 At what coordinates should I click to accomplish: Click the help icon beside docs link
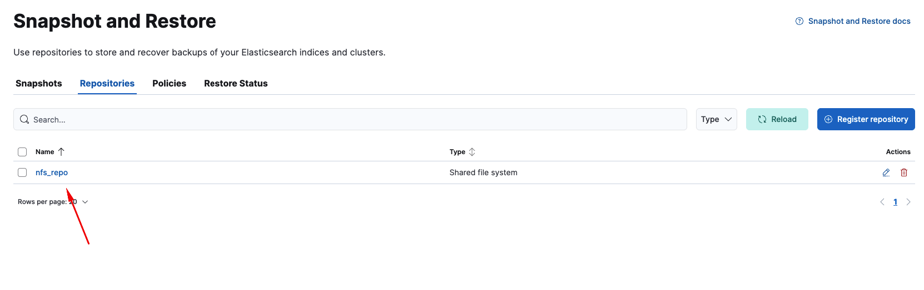point(799,21)
